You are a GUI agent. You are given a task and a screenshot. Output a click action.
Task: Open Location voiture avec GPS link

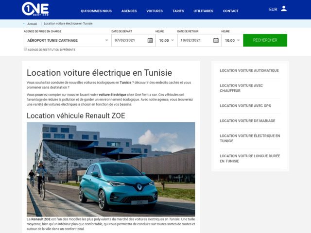click(x=245, y=106)
